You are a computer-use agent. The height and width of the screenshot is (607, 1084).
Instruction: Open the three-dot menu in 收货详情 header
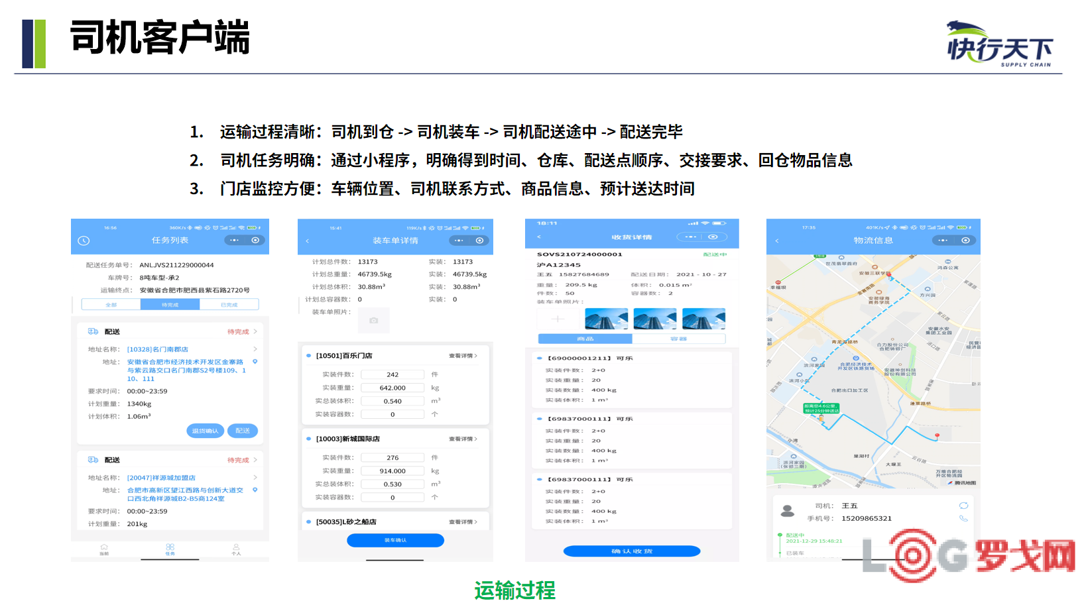691,237
